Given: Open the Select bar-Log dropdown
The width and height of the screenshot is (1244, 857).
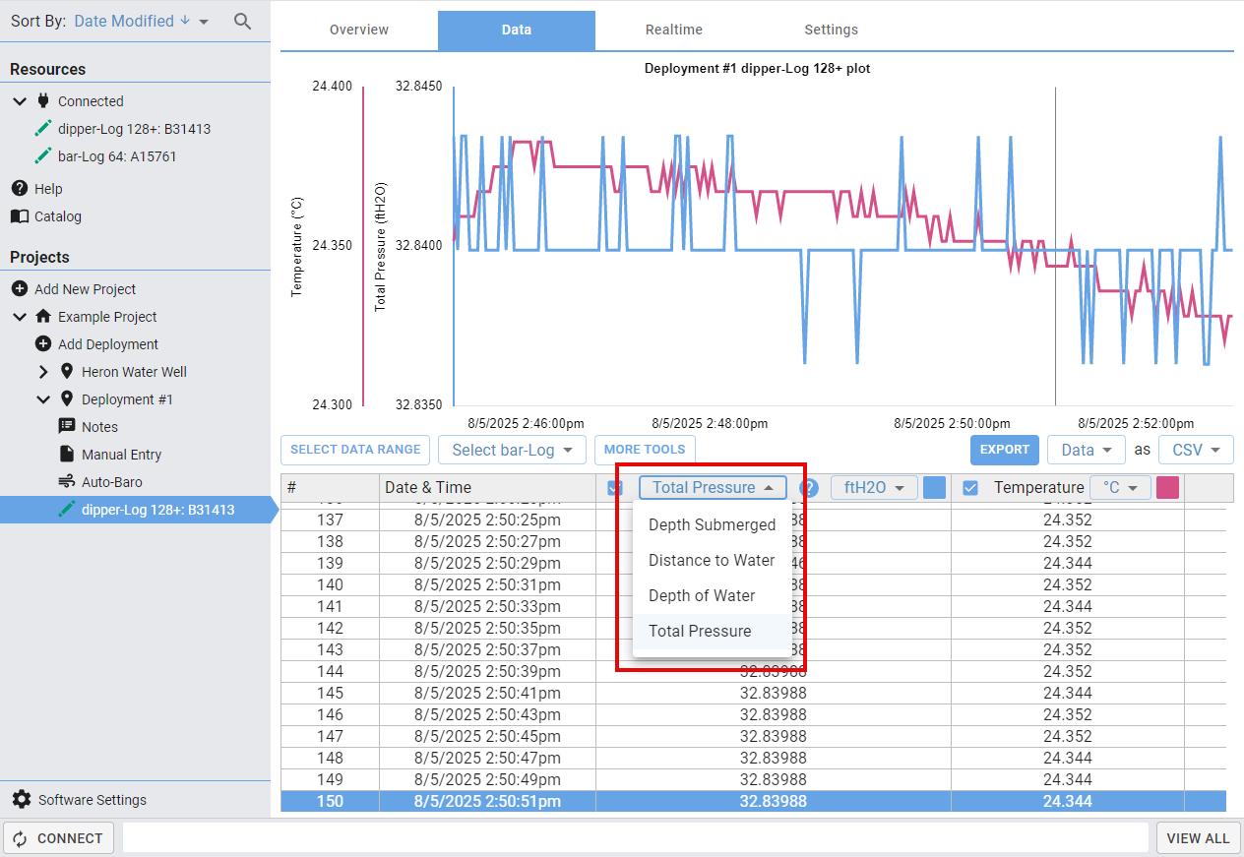Looking at the screenshot, I should (x=512, y=450).
